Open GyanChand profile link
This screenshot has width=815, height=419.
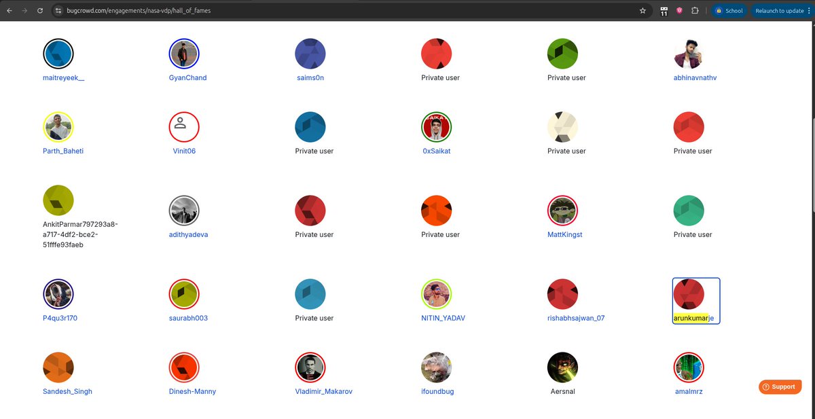(187, 77)
